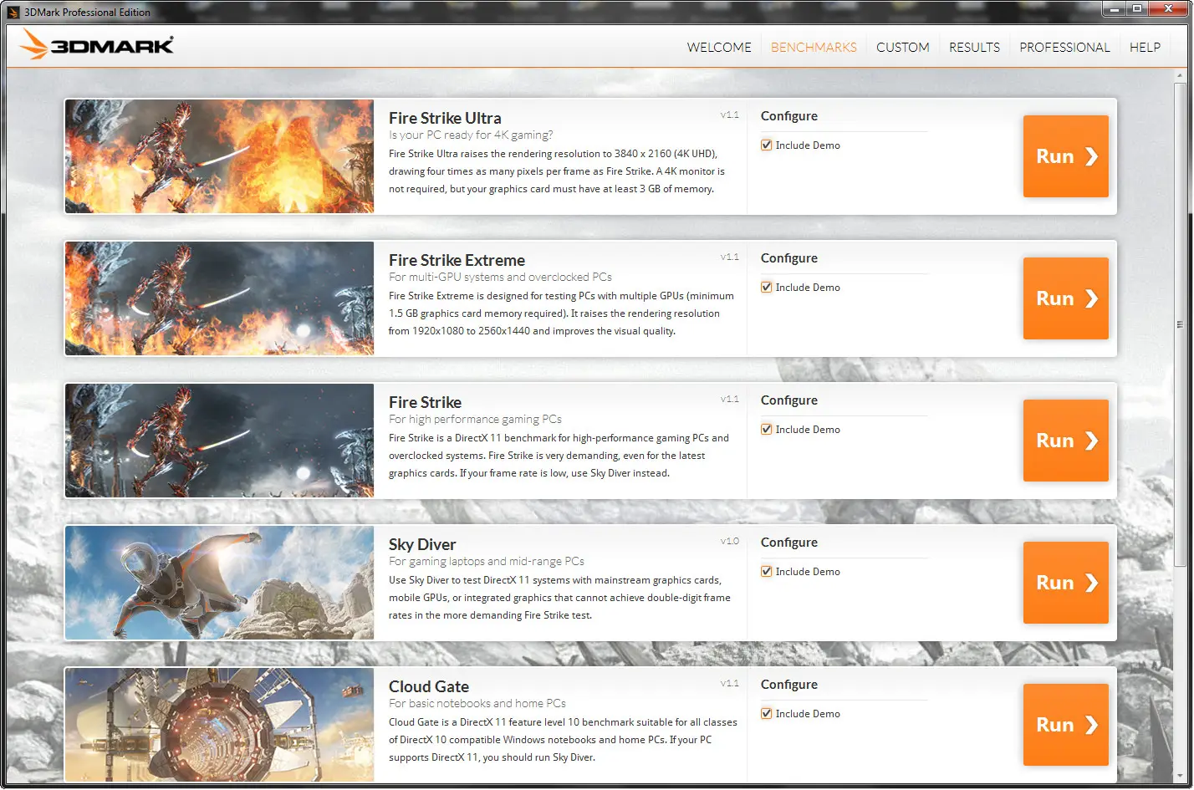Uncheck Include Demo for Fire Strike
This screenshot has height=790, width=1194.
(x=767, y=430)
